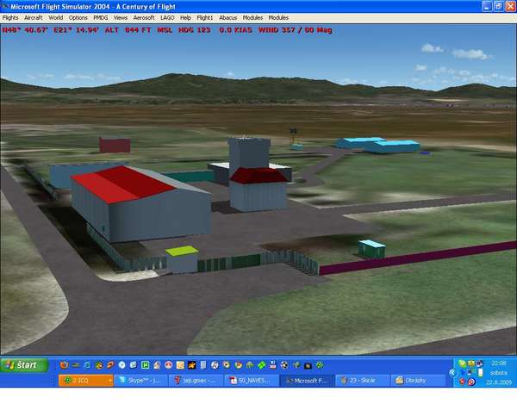Click the red-blue round tray icon
Screen dimensions: 517x404
(471, 382)
